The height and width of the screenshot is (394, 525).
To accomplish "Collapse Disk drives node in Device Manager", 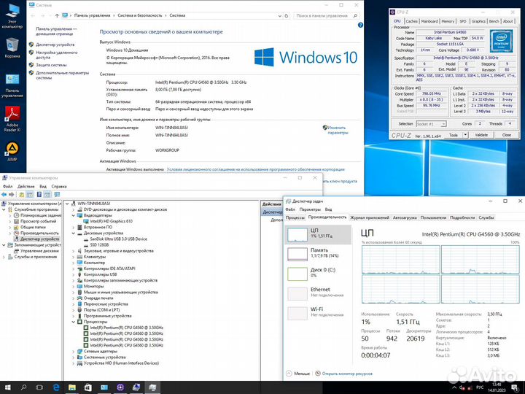I will [x=74, y=233].
